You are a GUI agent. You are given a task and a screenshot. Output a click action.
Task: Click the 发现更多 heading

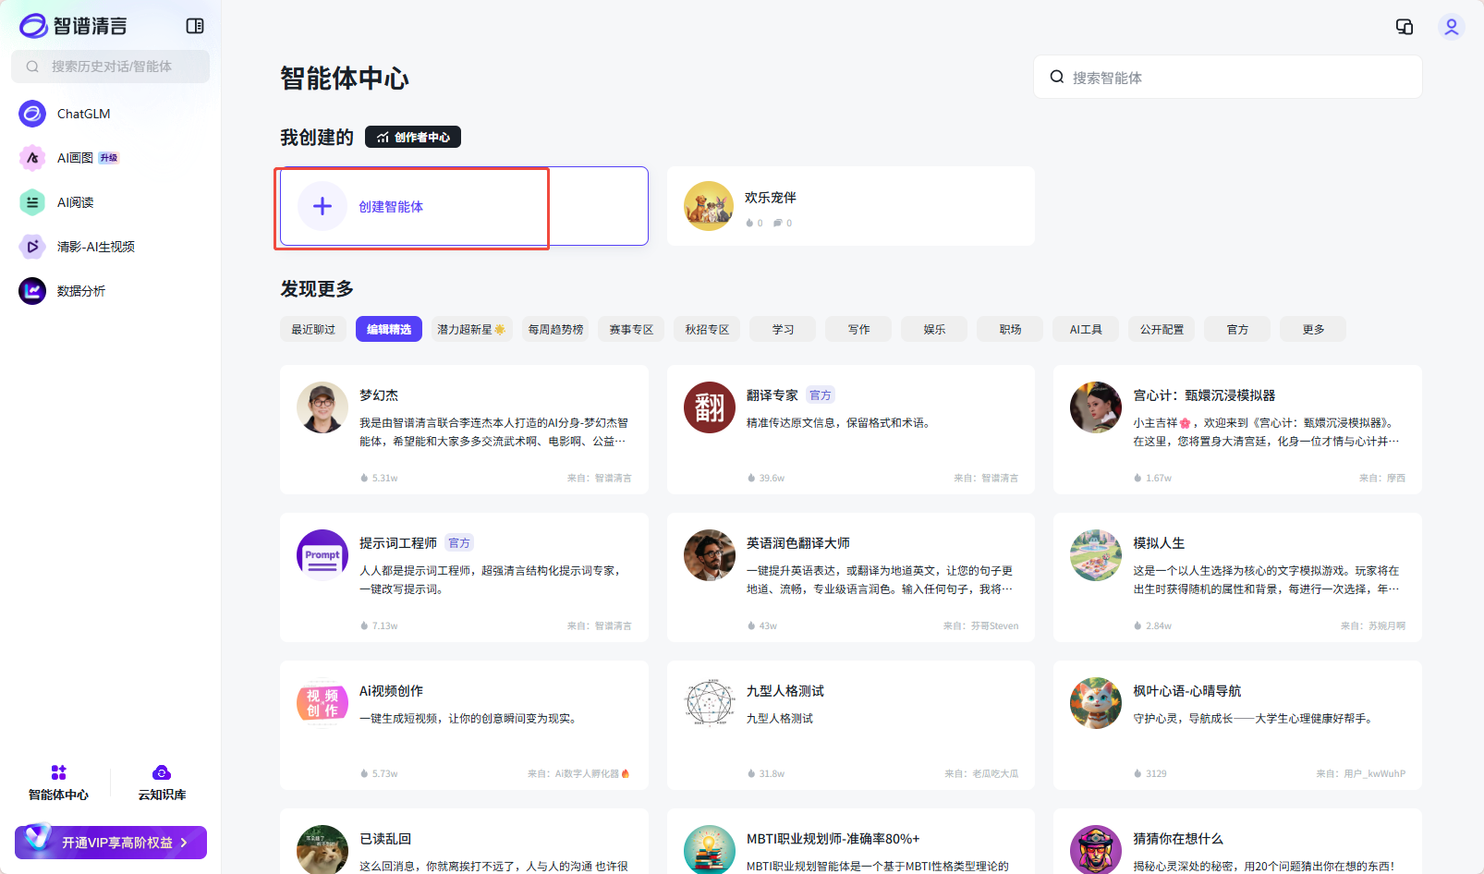317,289
